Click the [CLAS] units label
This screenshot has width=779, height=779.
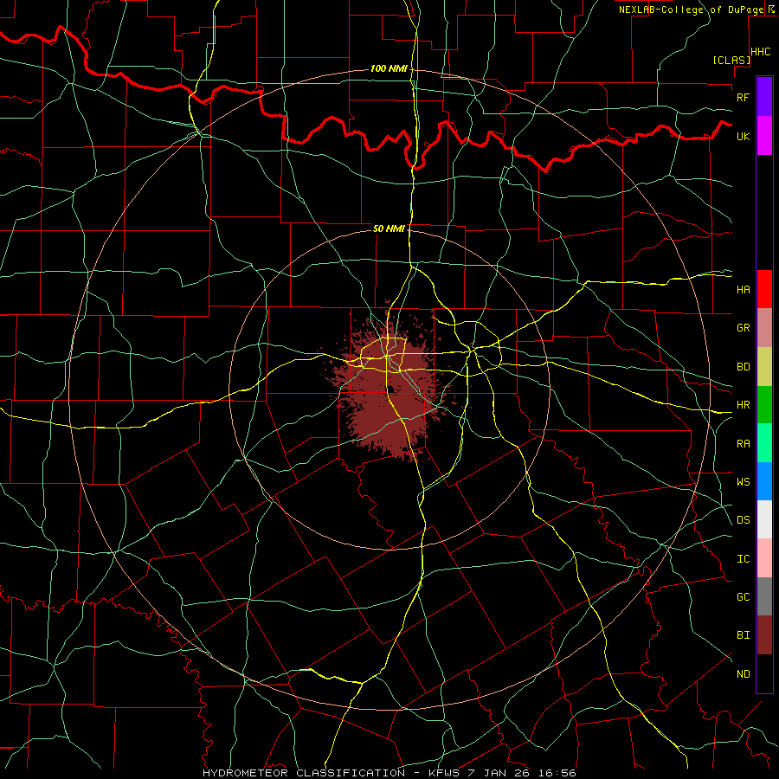click(x=731, y=60)
